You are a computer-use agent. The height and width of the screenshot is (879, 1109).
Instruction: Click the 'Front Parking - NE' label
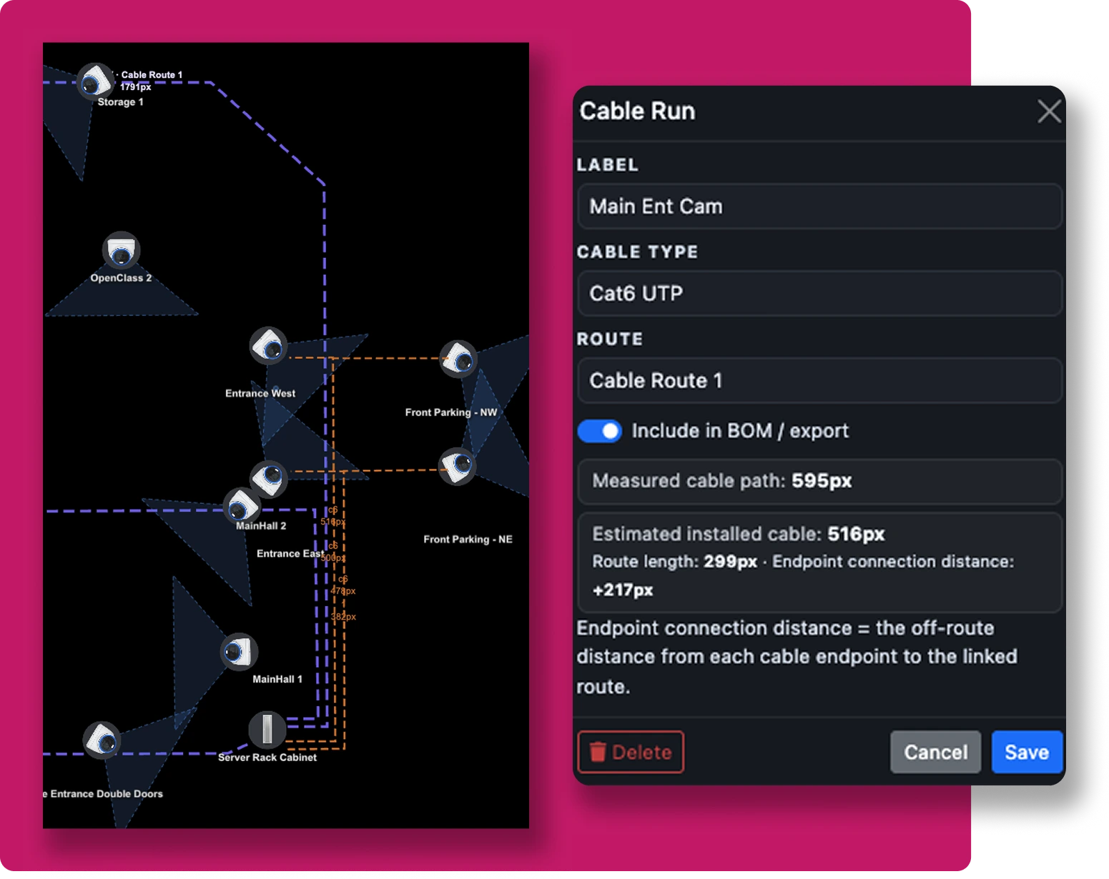[x=468, y=539]
